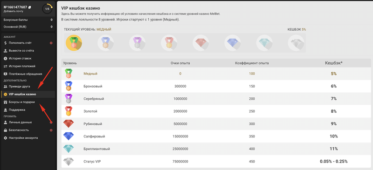Click the purple-ribbon silver medal level badge
Screen dimensions: 373x170
137,43
